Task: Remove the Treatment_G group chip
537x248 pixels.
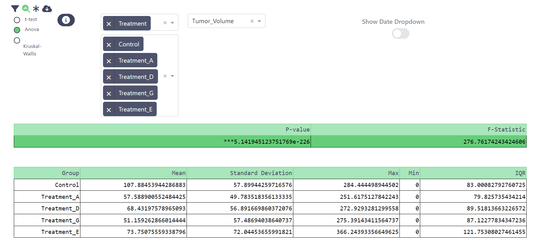Action: point(109,93)
